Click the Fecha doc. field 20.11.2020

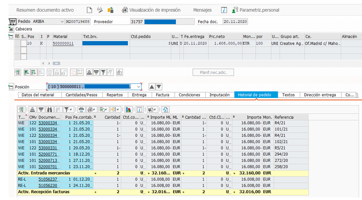[x=235, y=22]
